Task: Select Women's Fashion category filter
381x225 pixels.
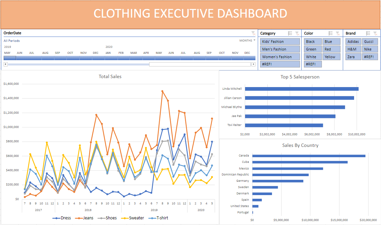Action: (280, 57)
